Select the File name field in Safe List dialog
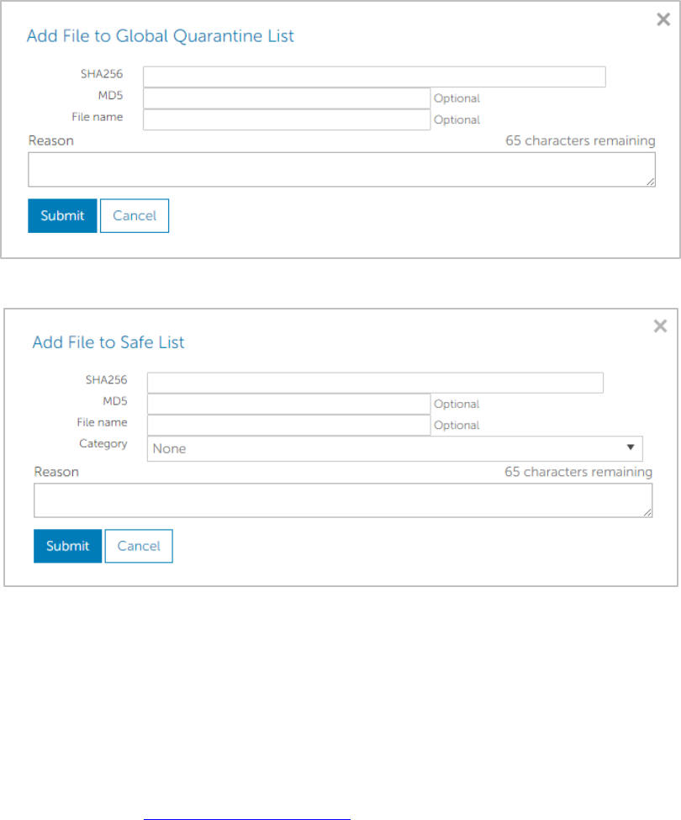Screen dimensions: 681x820 [288, 425]
